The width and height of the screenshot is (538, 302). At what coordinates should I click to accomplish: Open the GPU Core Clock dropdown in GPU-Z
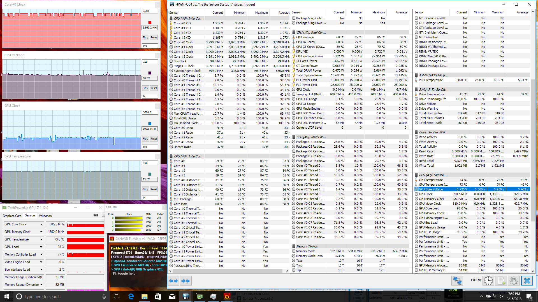41,224
